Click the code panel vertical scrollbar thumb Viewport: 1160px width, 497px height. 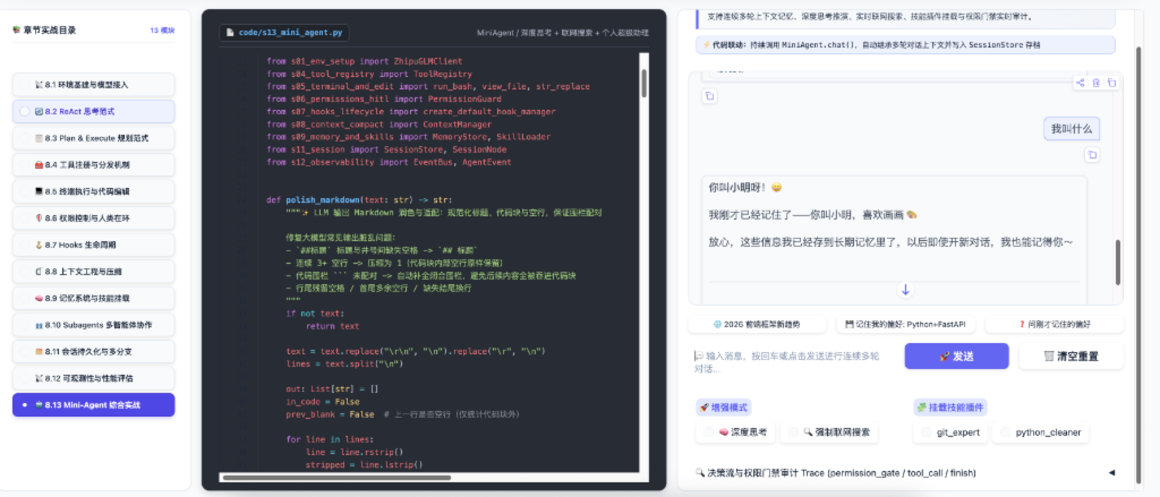(644, 83)
